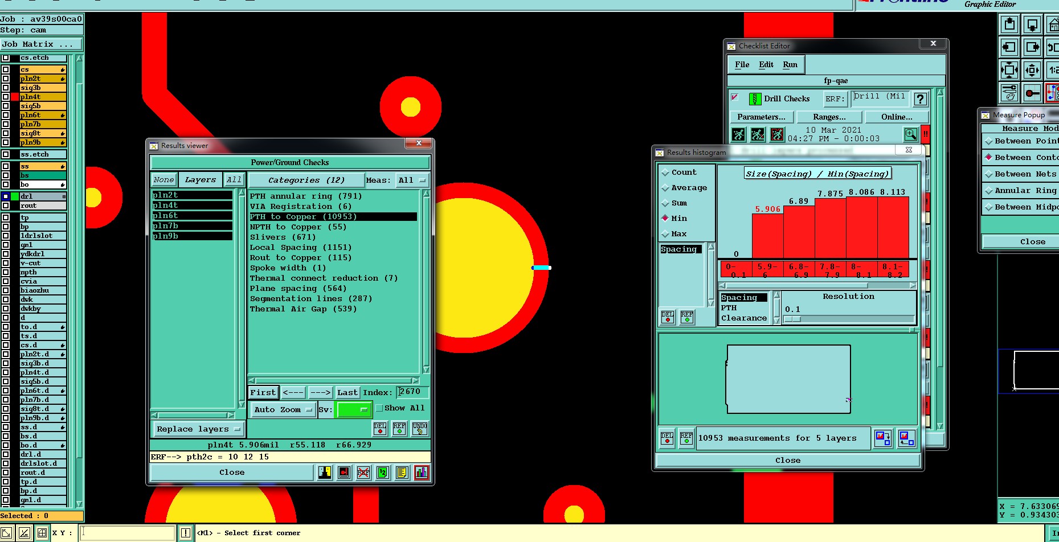The width and height of the screenshot is (1059, 542).
Task: Click the REF icon beside the measurements count
Action: click(686, 438)
